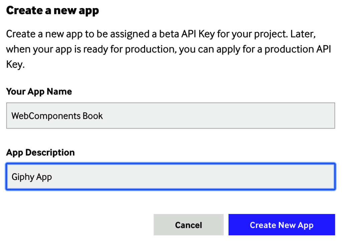346x246 pixels.
Task: Click the "Your App Name" label
Action: [x=39, y=91]
